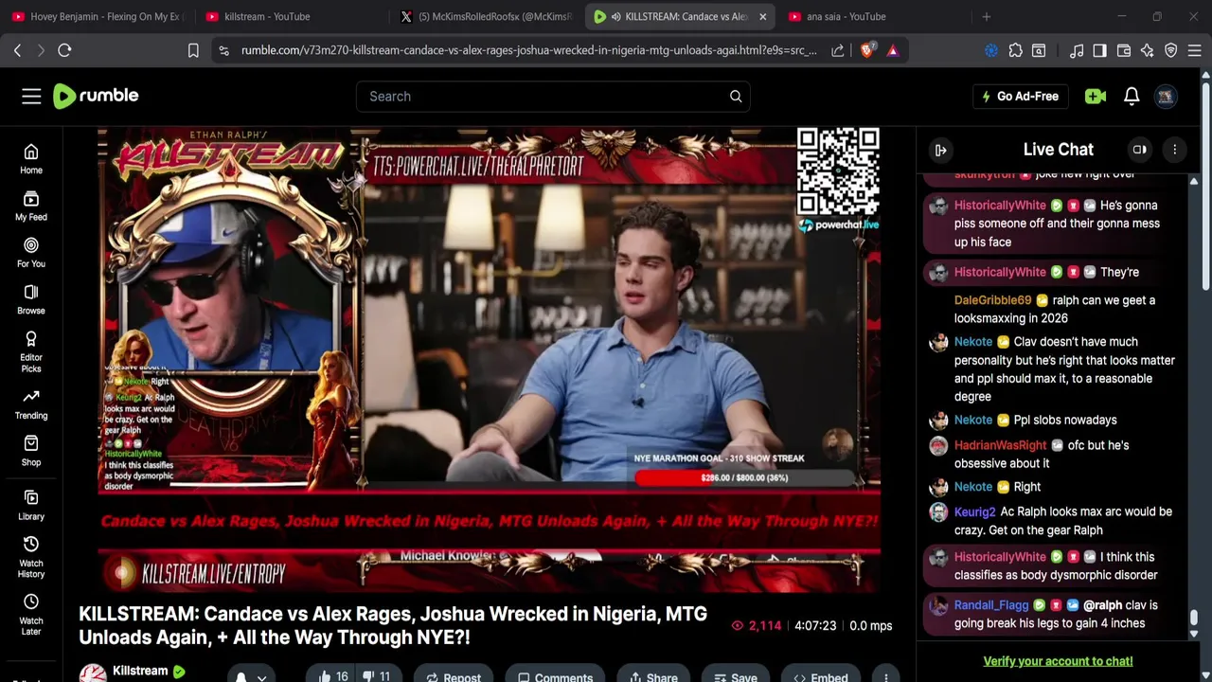
Task: Open Editor Picks in the sidebar
Action: pyautogui.click(x=31, y=351)
